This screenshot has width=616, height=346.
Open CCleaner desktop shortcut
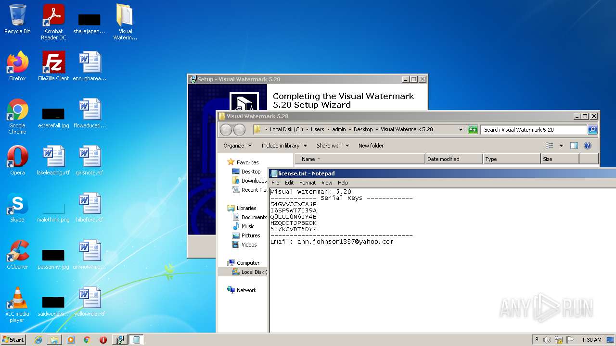click(17, 255)
